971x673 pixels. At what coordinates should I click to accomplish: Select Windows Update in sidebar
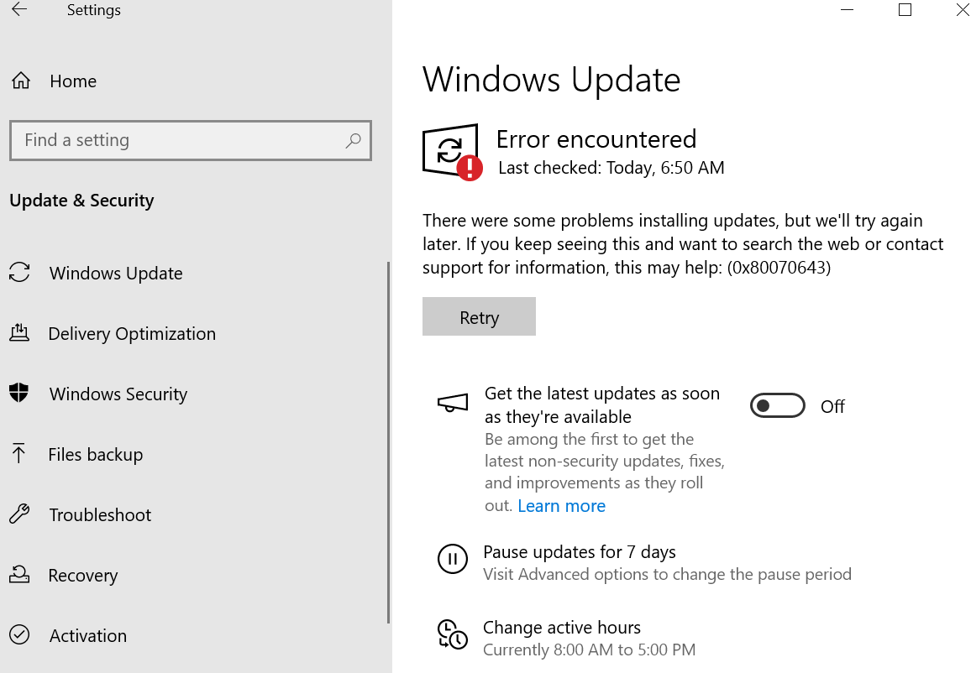click(x=116, y=273)
